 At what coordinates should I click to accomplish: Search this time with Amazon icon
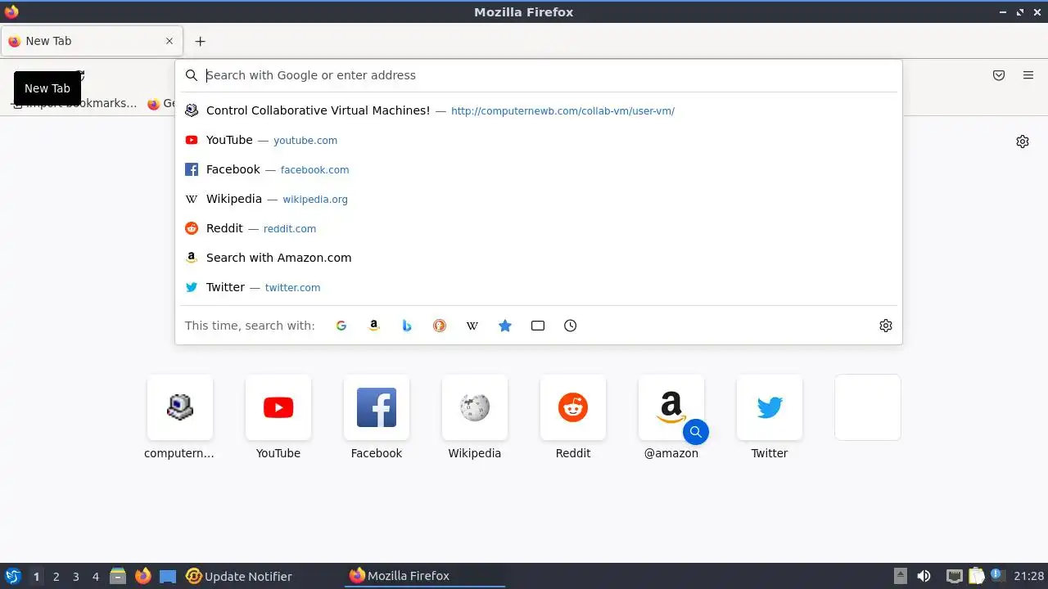[x=374, y=326]
